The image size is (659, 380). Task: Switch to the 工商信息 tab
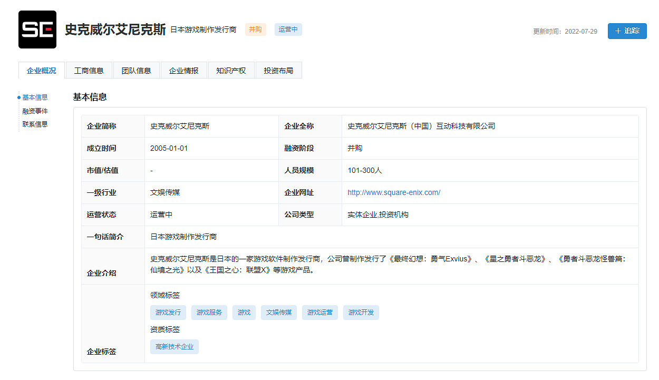(89, 70)
